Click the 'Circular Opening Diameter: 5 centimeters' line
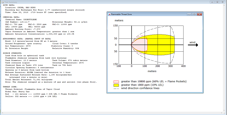The height and width of the screenshot is (115, 227). coord(29,68)
